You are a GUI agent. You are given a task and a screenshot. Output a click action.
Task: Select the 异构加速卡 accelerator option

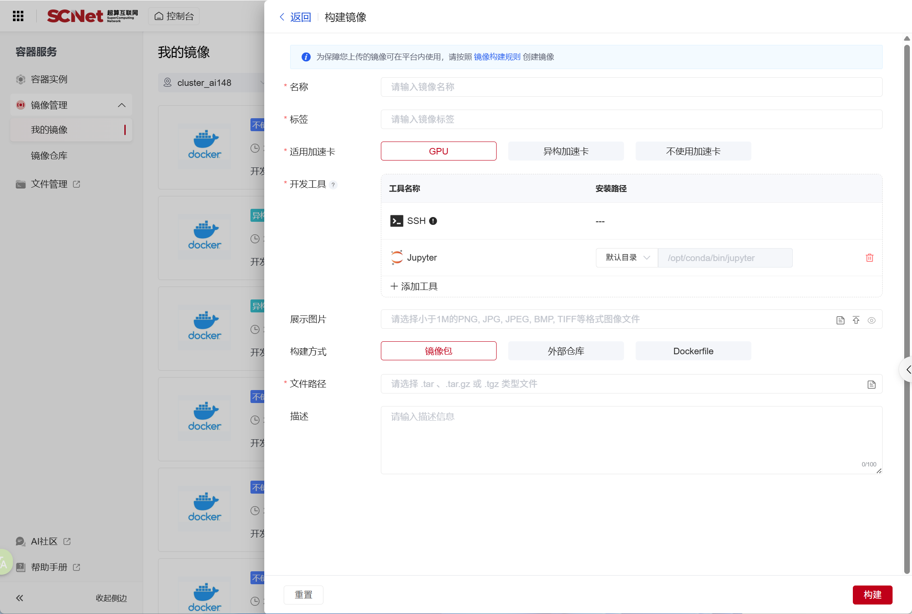566,151
